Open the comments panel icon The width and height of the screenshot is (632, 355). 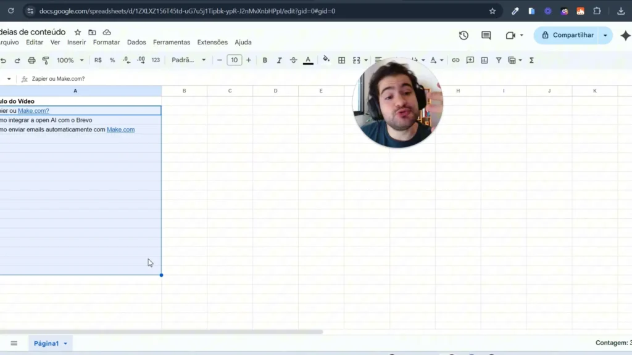[486, 36]
